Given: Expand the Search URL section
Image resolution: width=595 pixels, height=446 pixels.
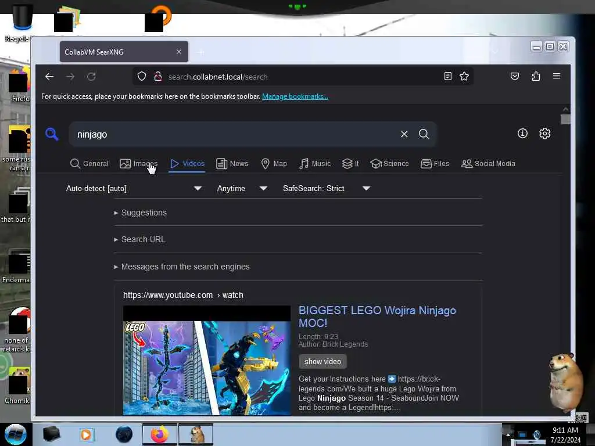Looking at the screenshot, I should 139,240.
